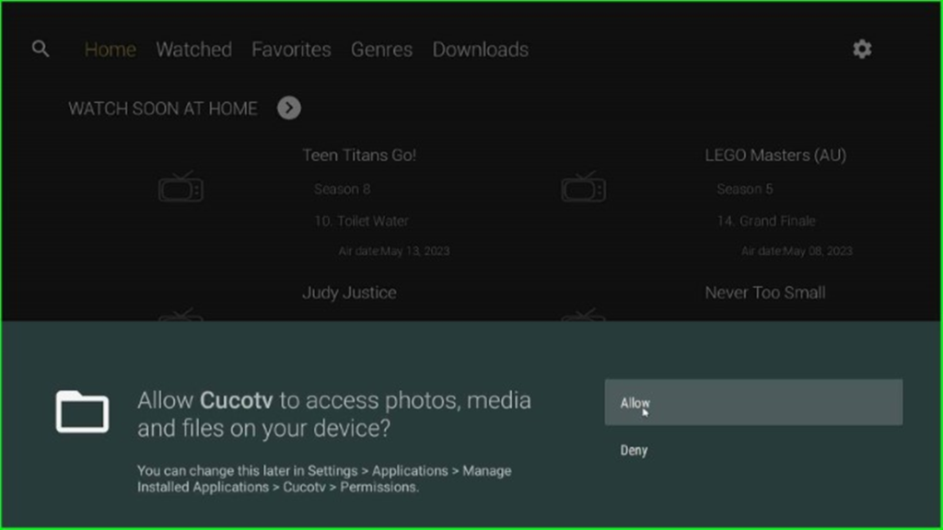Select the Teen Titans Go! title
The height and width of the screenshot is (530, 943).
[359, 155]
